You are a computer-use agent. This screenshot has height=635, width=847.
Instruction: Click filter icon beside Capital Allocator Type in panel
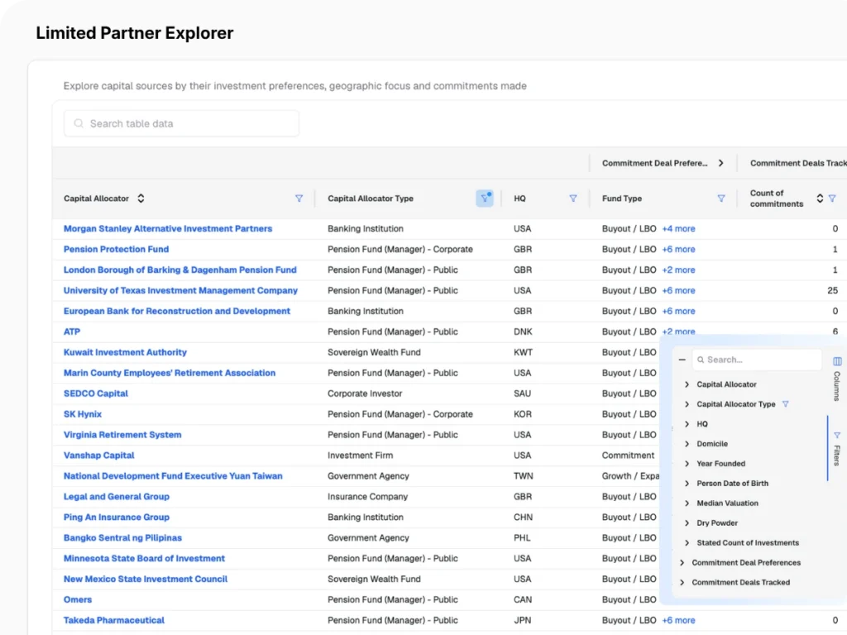[786, 403]
